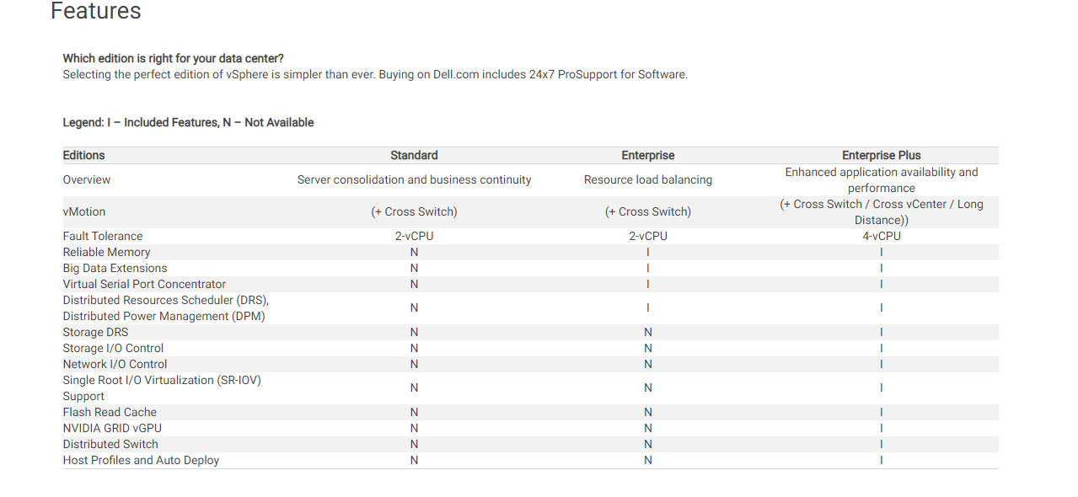The image size is (1078, 497).
Task: Select the Enterprise Plus column header
Action: click(881, 155)
